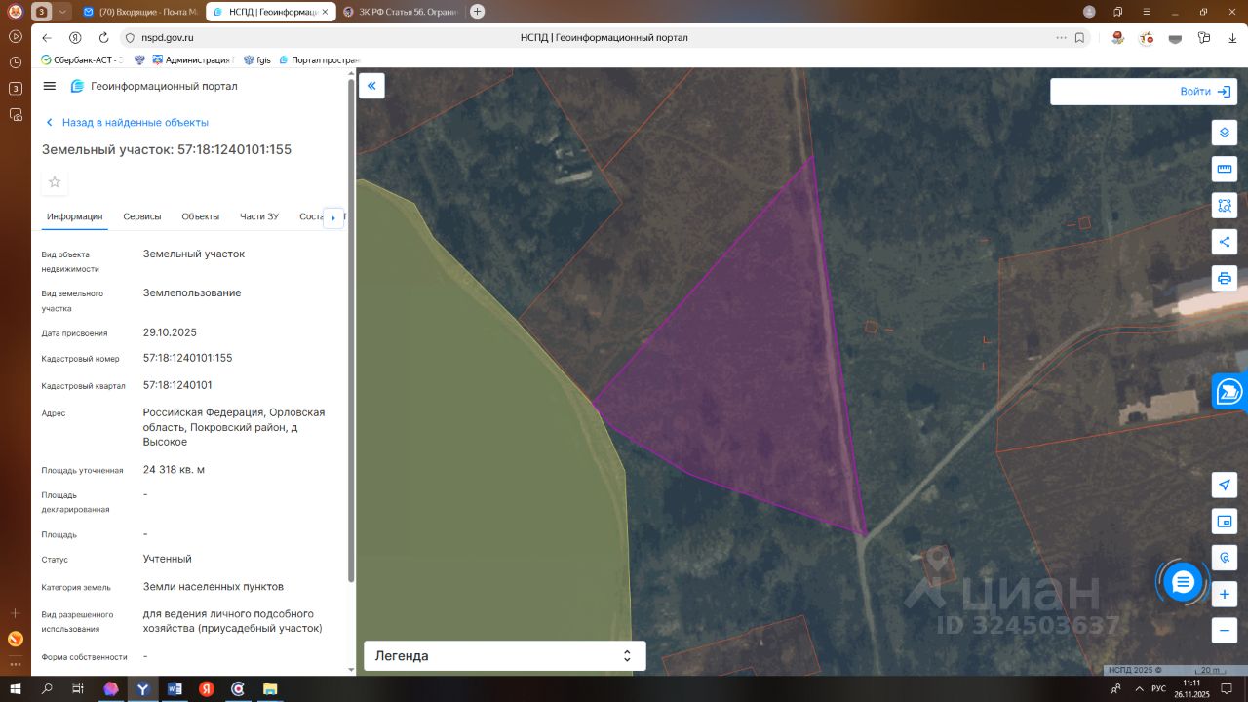Open a new browser tab
Viewport: 1248px width, 702px height.
pyautogui.click(x=477, y=12)
